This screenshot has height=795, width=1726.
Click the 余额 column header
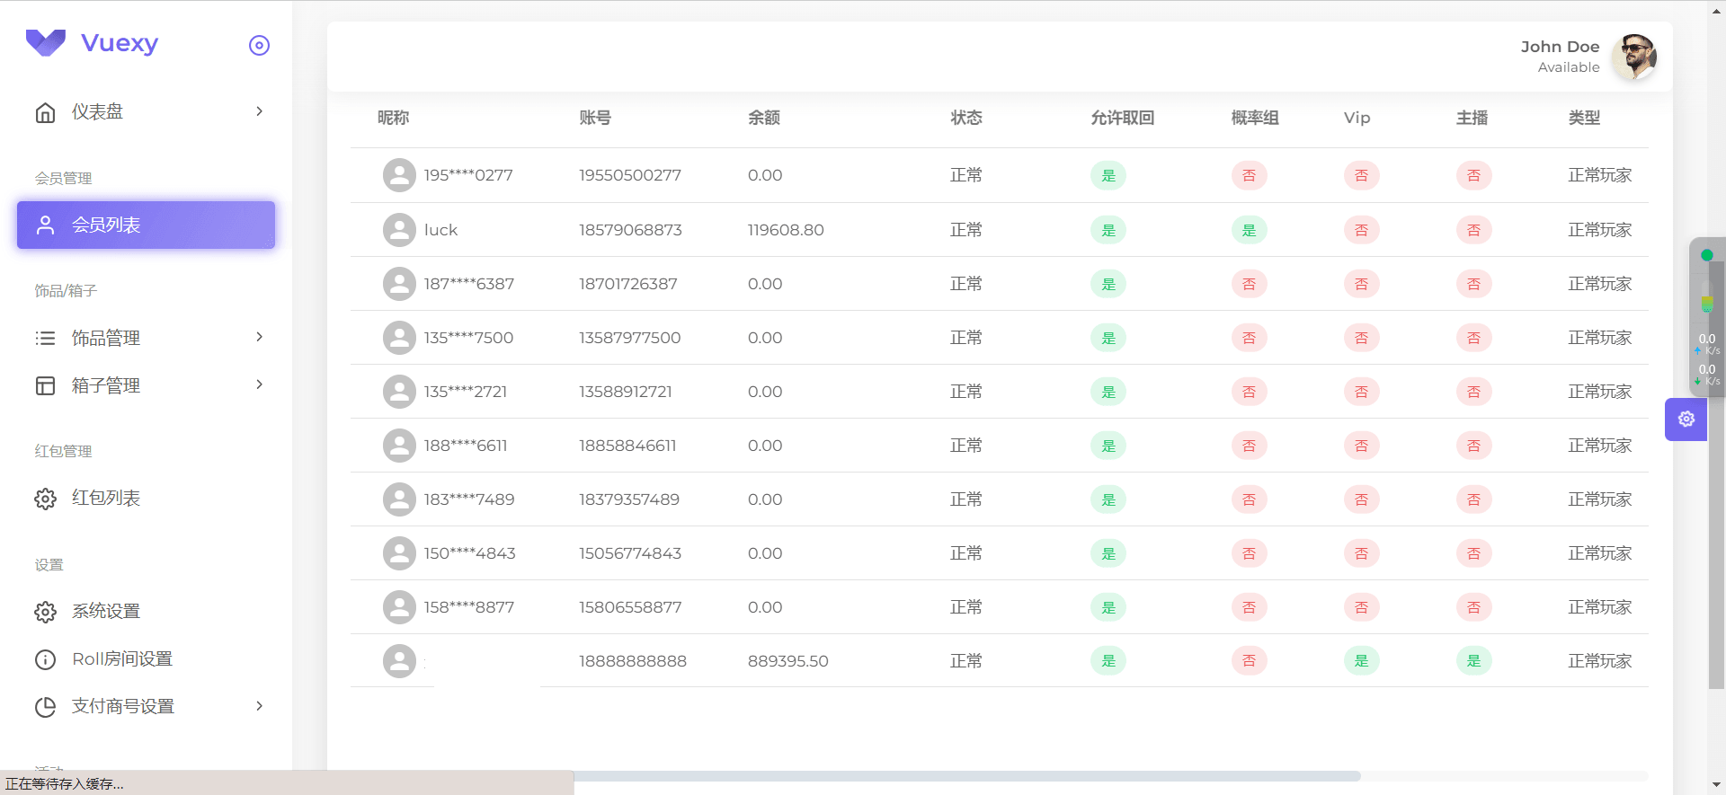pyautogui.click(x=763, y=118)
